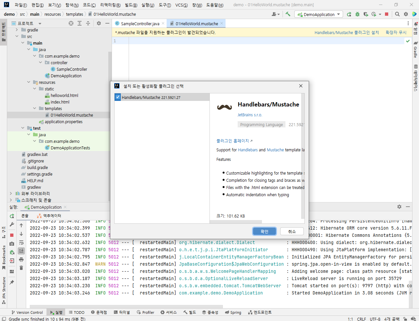Click the Handlebars/Mustache 플러그인 설치 link
The image size is (419, 321).
(347, 32)
